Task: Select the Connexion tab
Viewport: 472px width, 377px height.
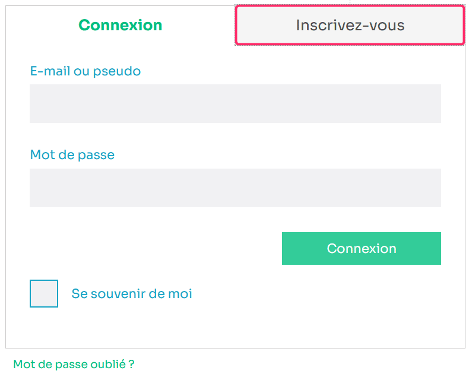Action: click(x=120, y=26)
